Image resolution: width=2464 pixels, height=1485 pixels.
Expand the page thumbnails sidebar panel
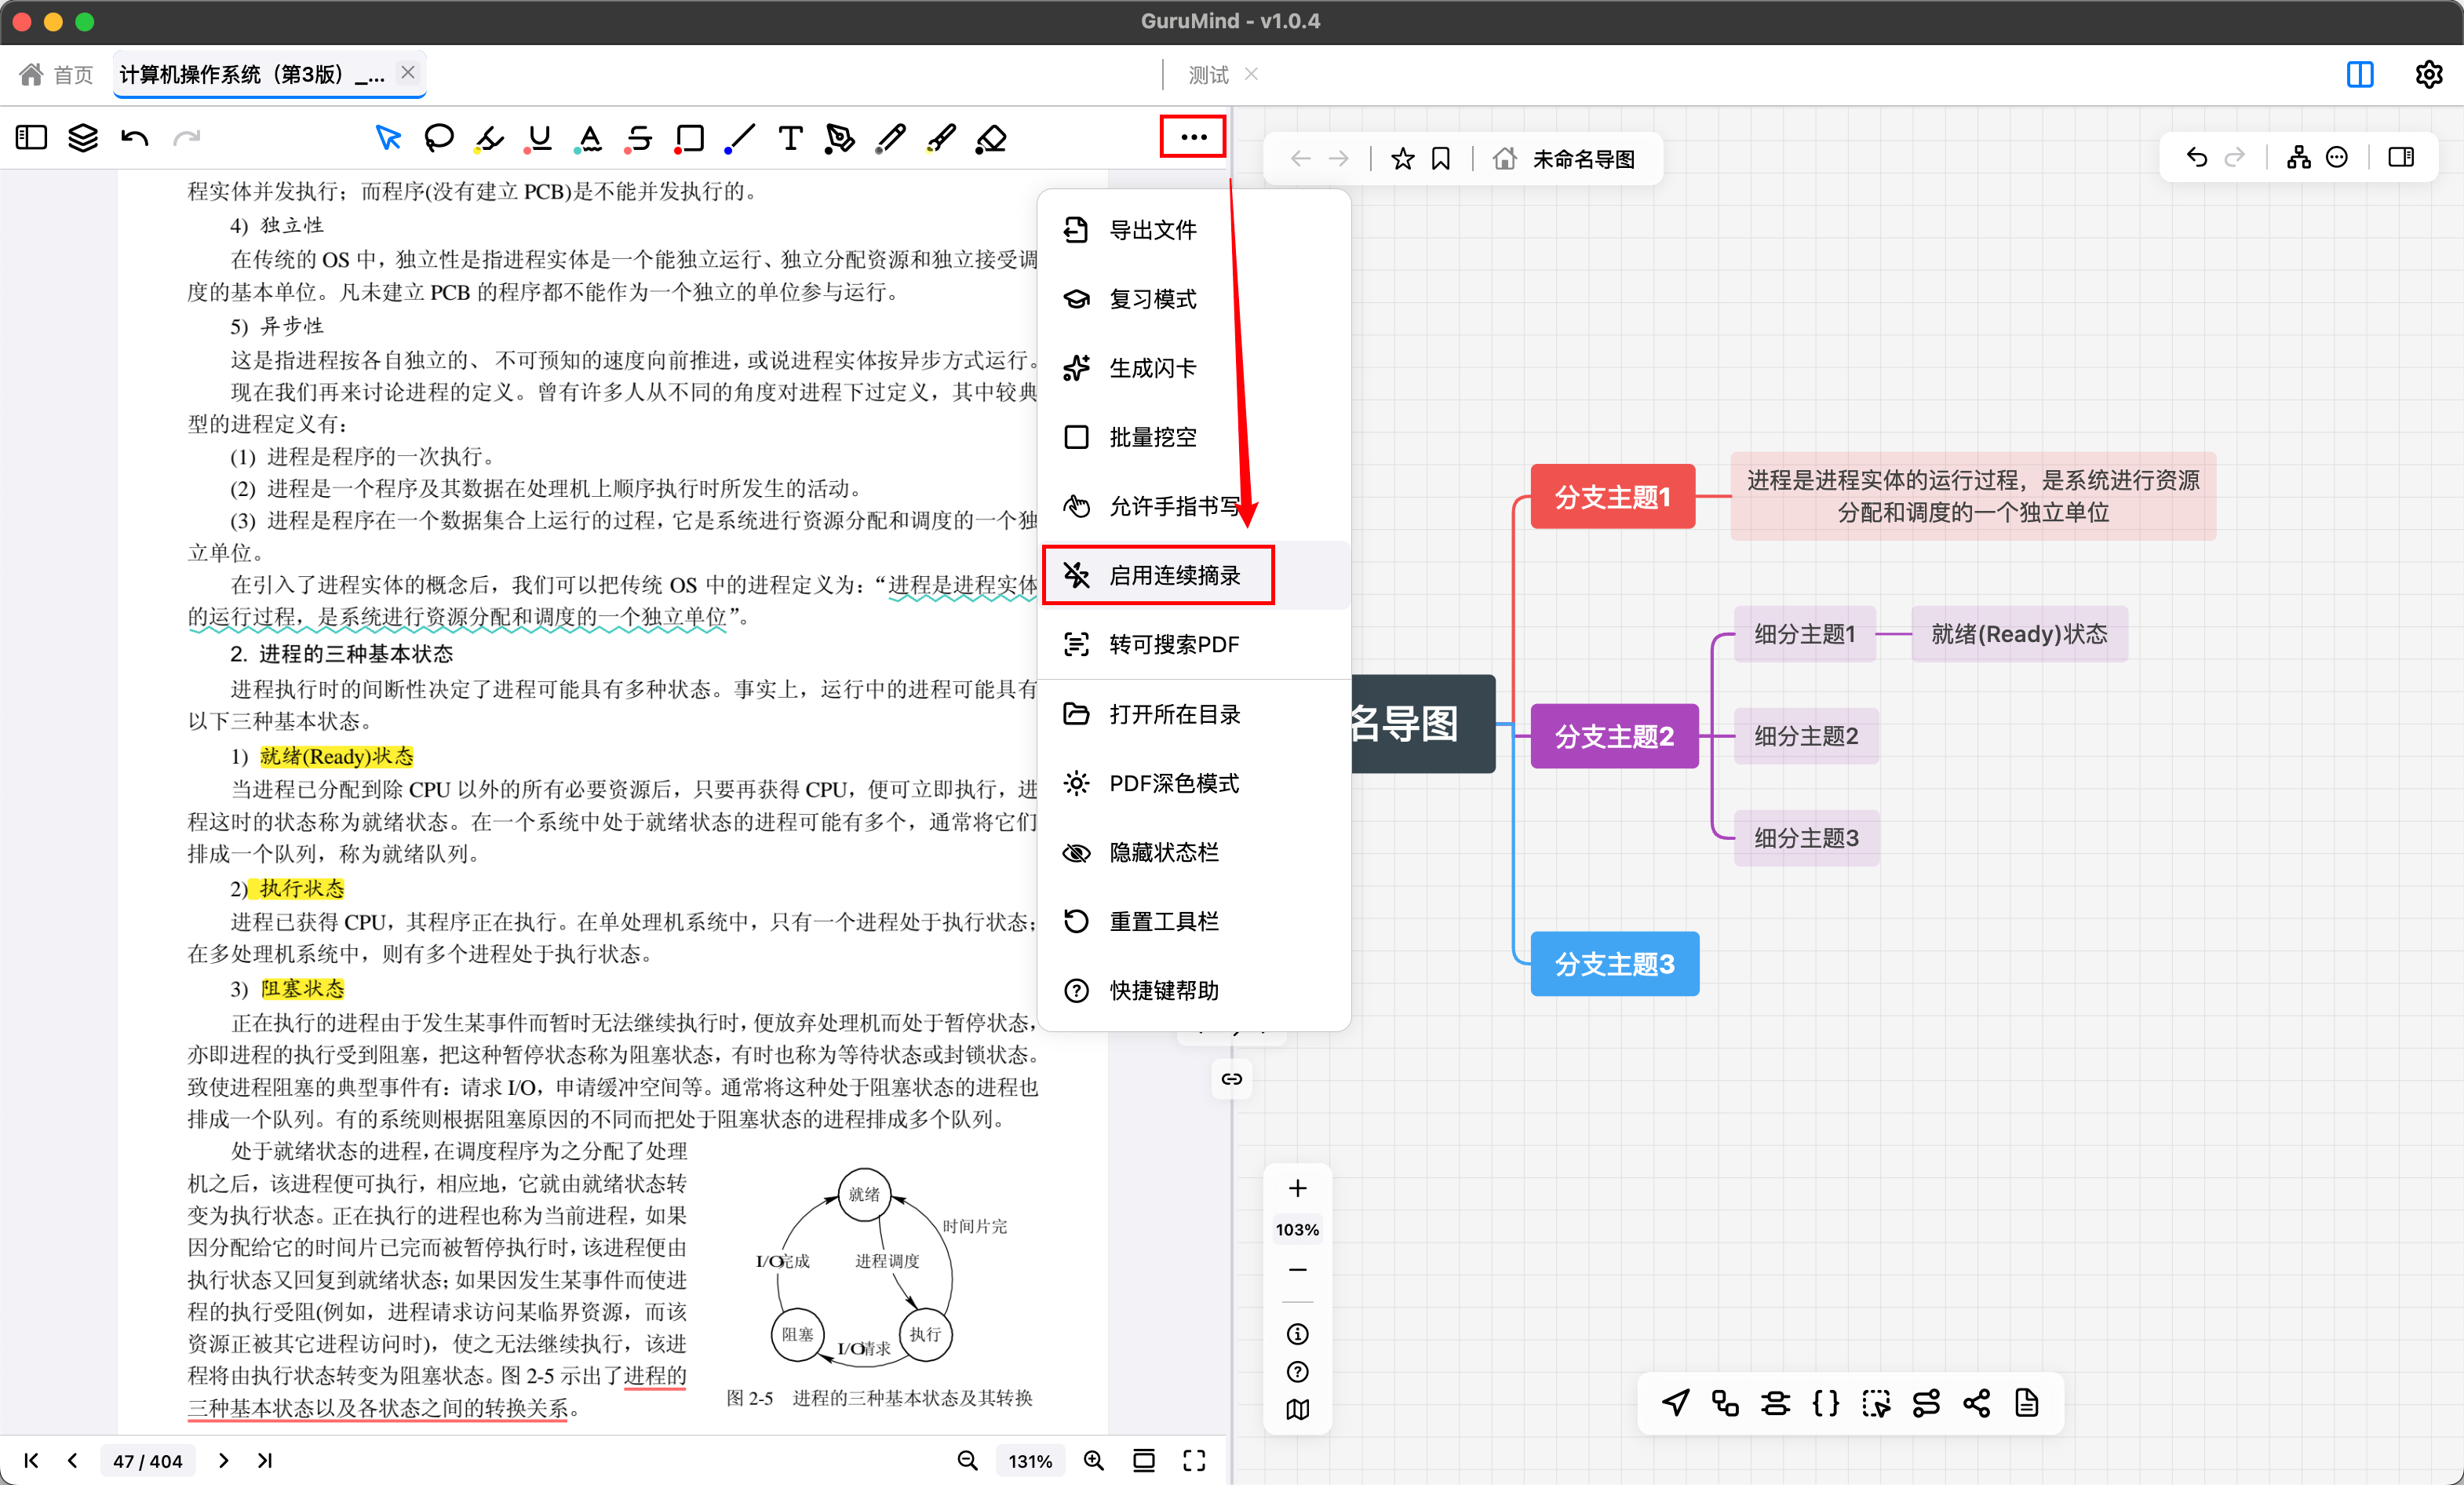point(31,136)
